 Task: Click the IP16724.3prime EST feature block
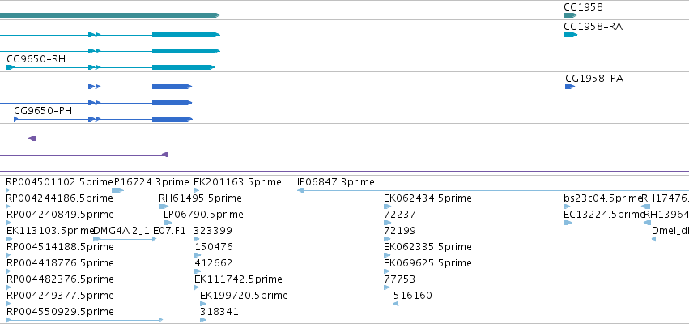coord(117,190)
